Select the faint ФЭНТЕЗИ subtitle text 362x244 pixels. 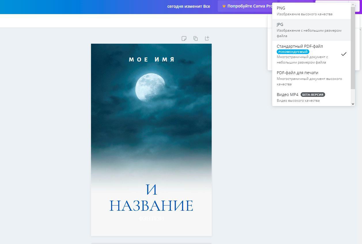[x=151, y=219]
